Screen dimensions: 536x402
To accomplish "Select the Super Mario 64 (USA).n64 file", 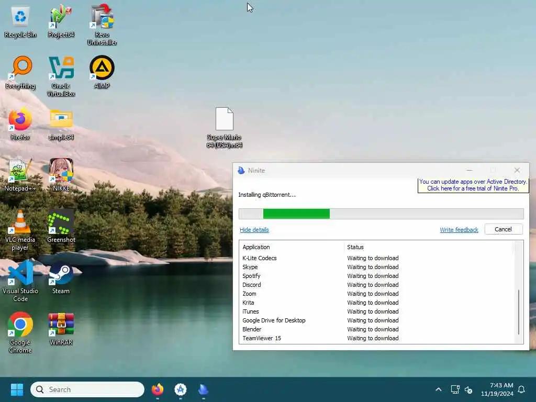I will [224, 128].
